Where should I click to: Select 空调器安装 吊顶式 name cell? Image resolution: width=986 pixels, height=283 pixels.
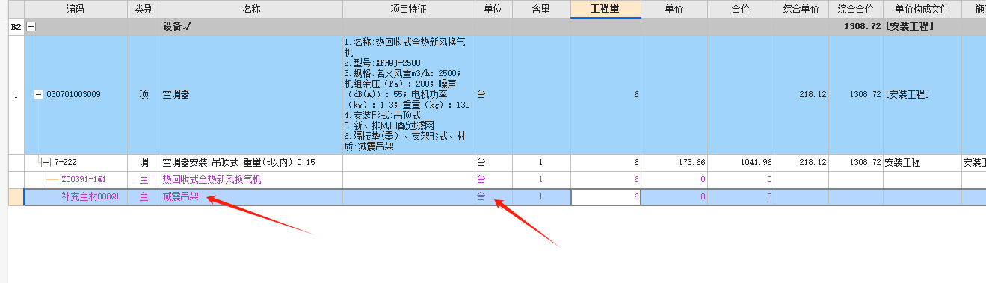coord(251,163)
